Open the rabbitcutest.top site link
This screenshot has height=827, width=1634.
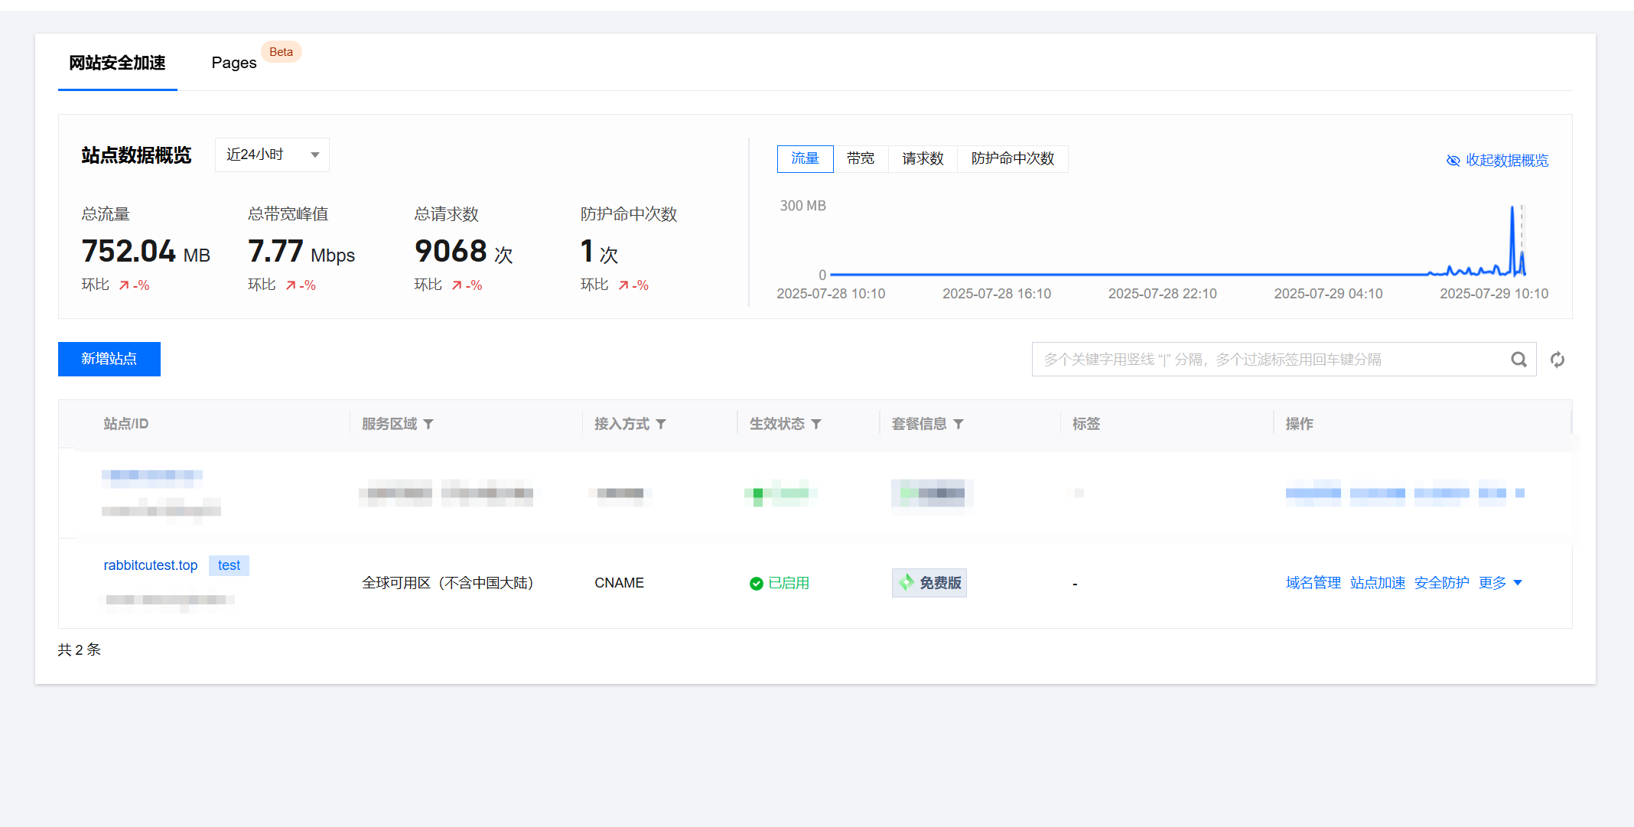tap(151, 565)
